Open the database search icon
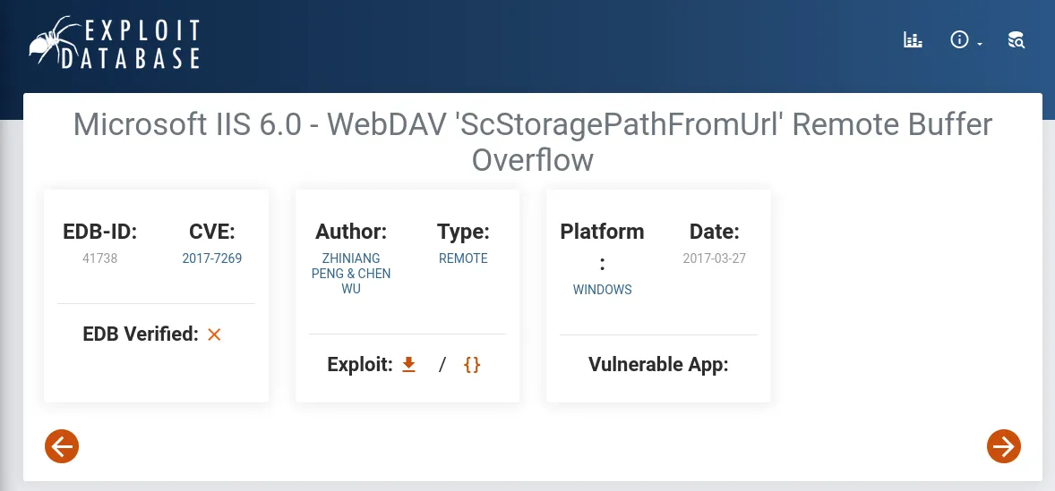 [x=1016, y=39]
